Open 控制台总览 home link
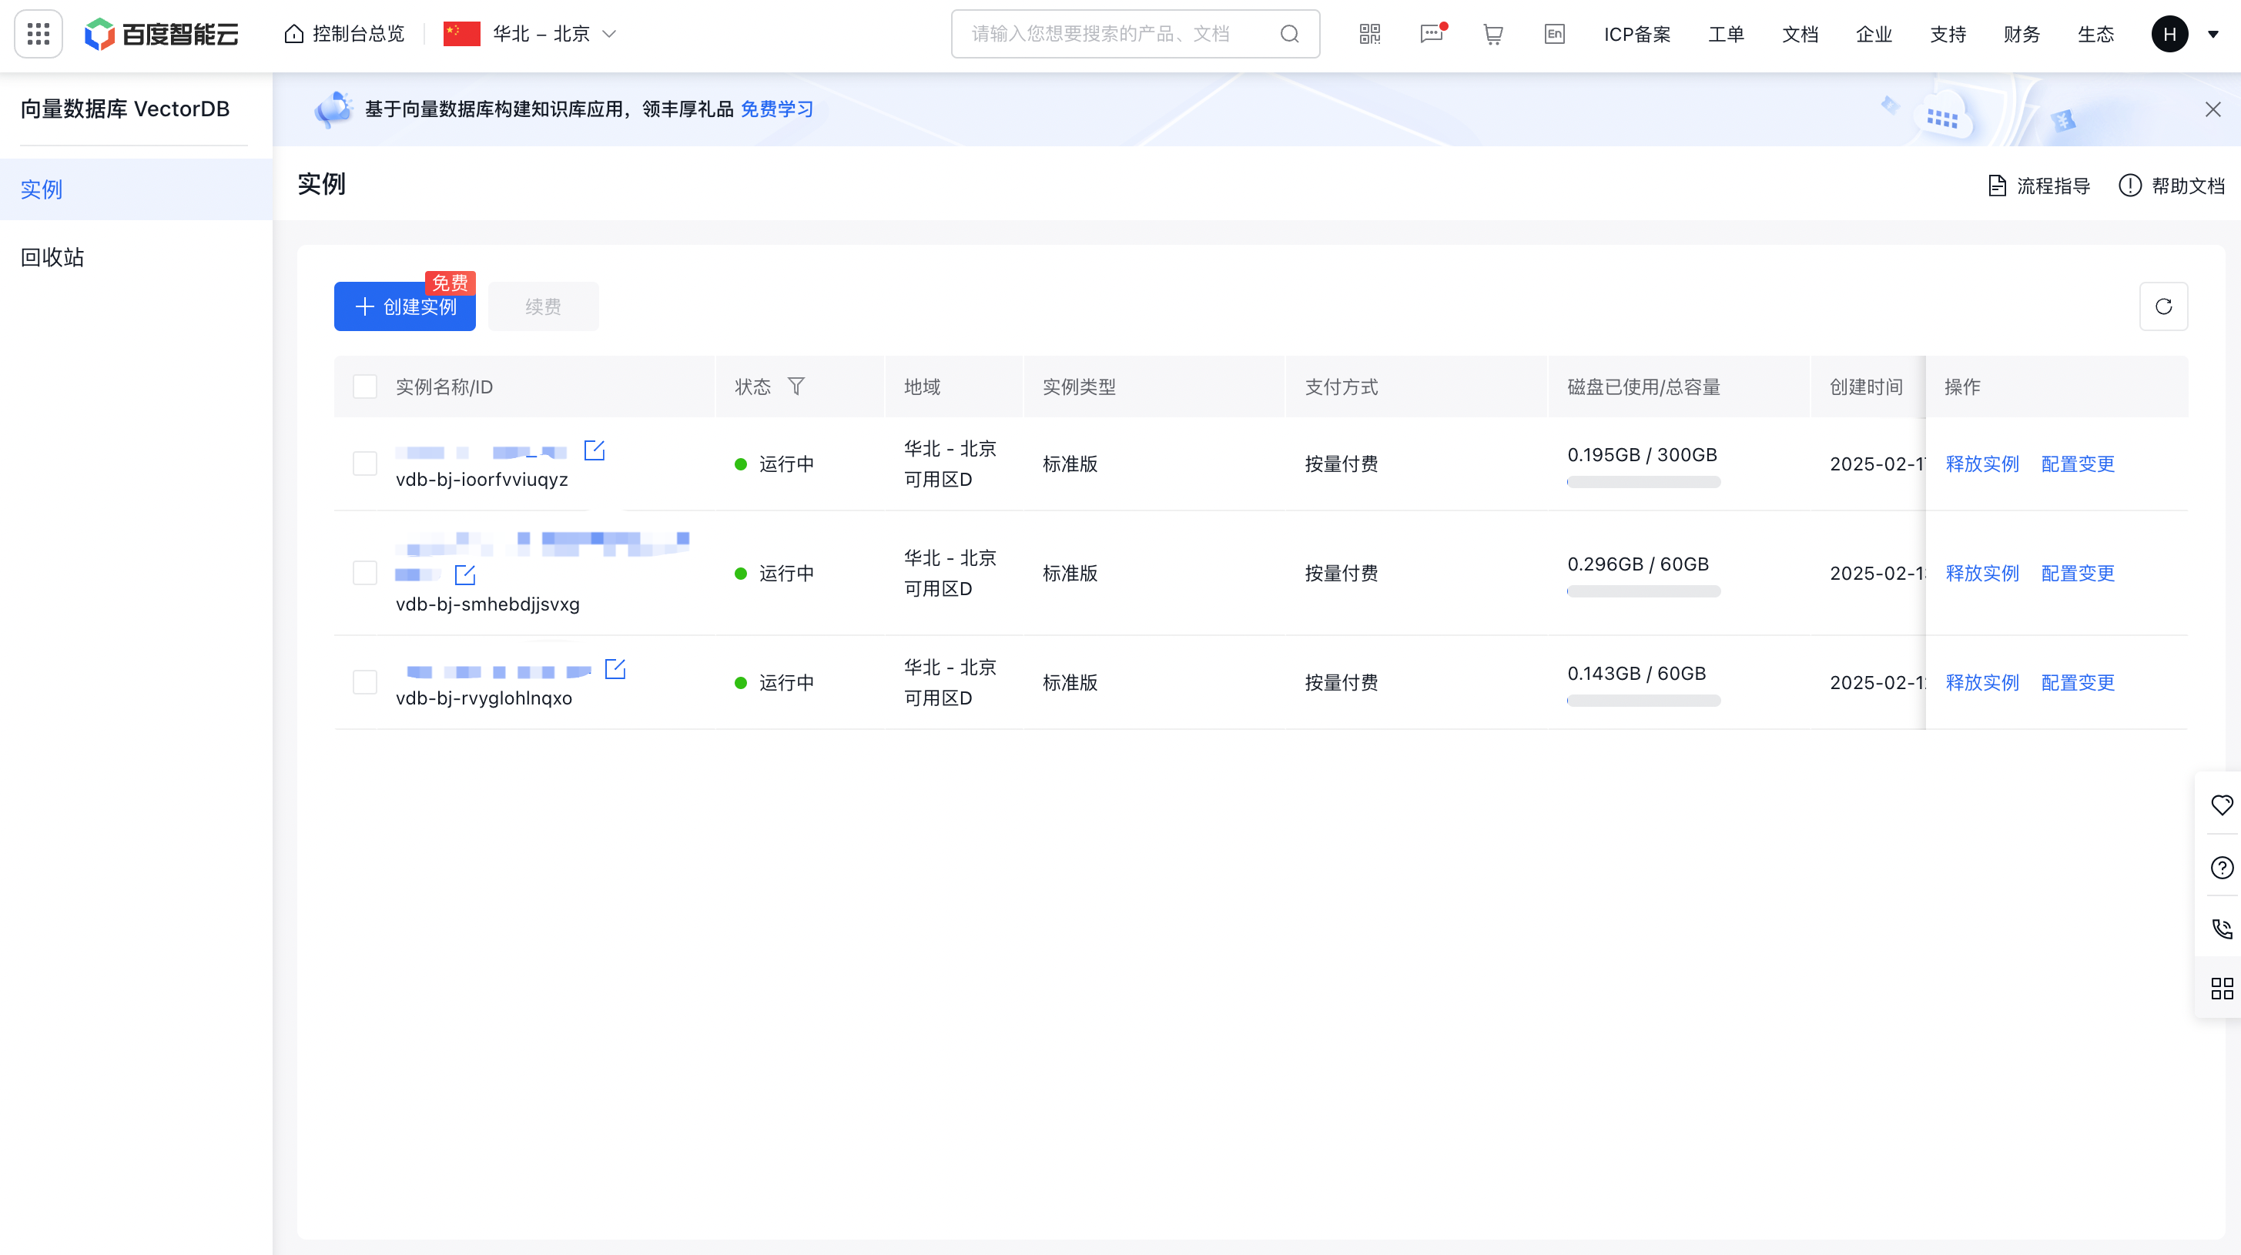2241x1255 pixels. click(x=344, y=34)
